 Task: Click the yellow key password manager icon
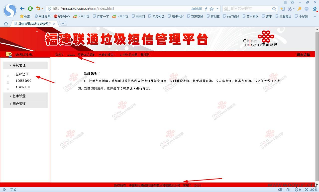300,9
